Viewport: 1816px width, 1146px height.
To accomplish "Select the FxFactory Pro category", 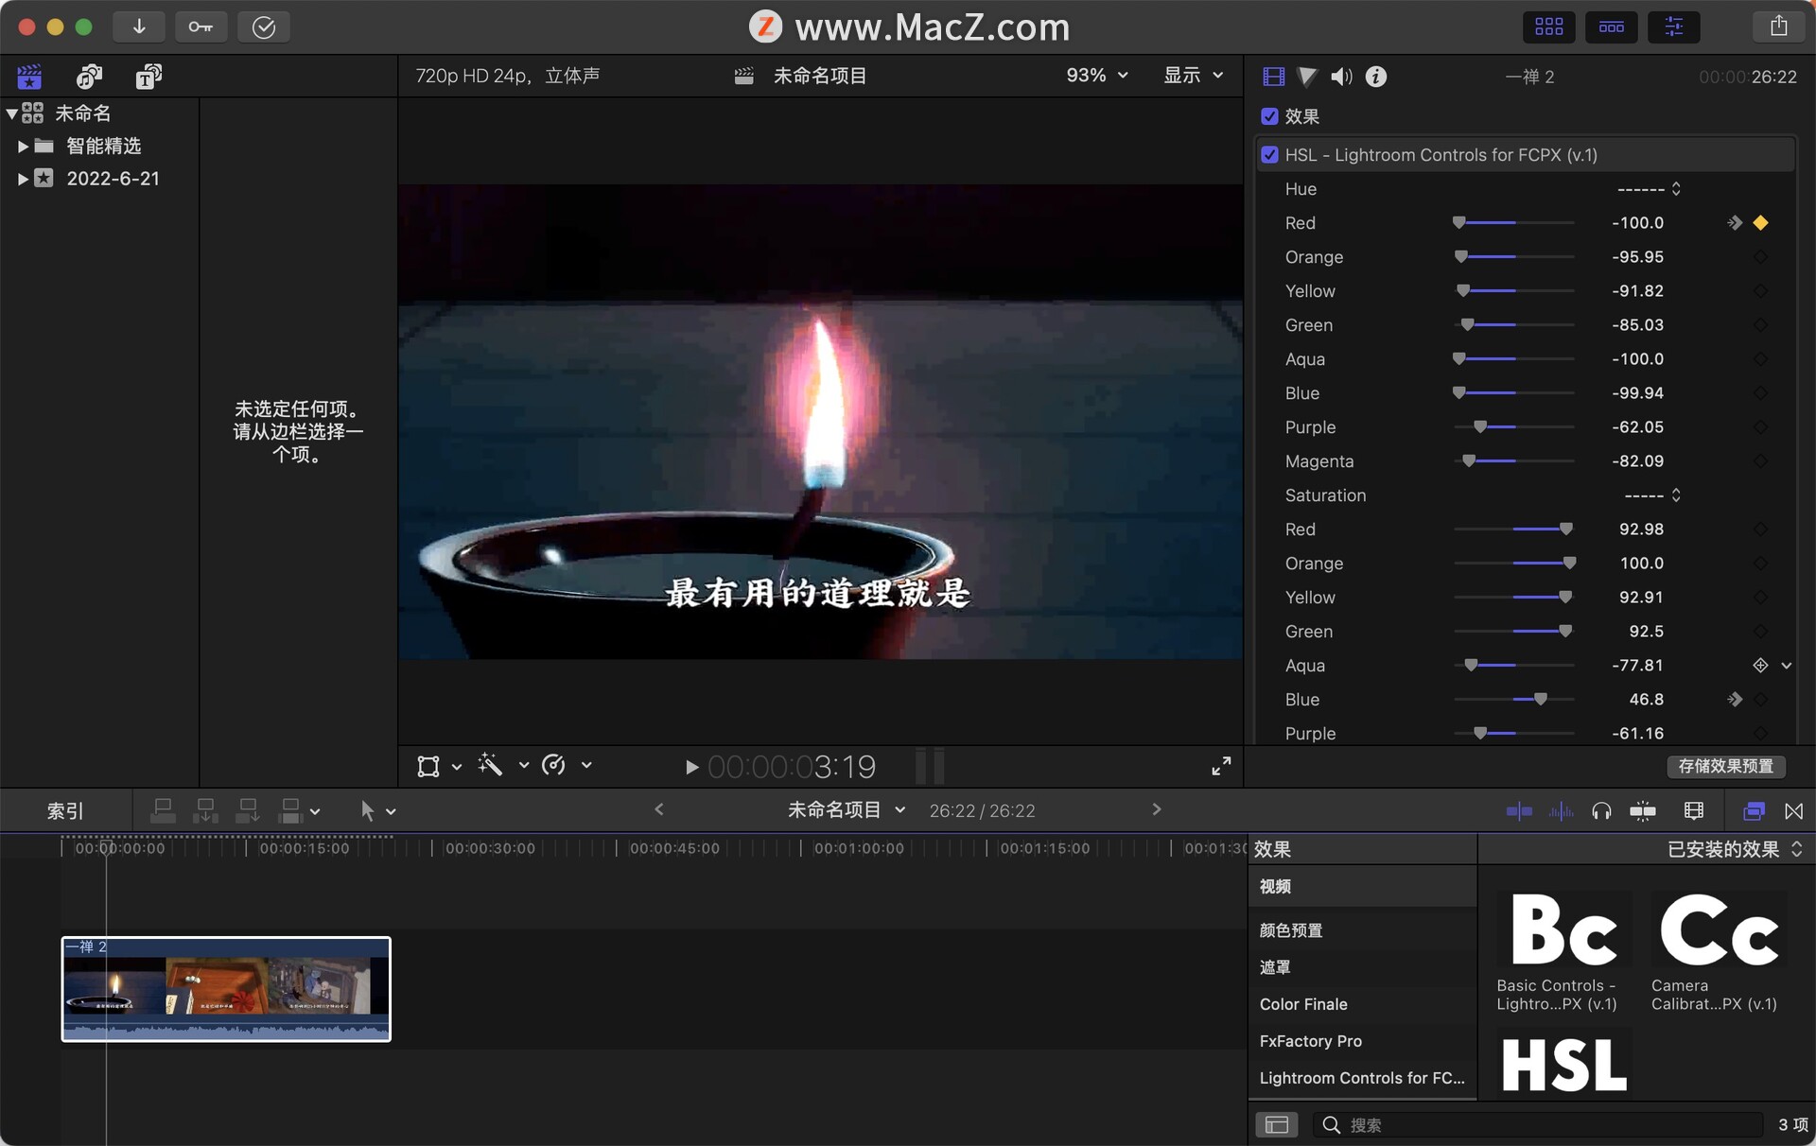I will coord(1311,1041).
